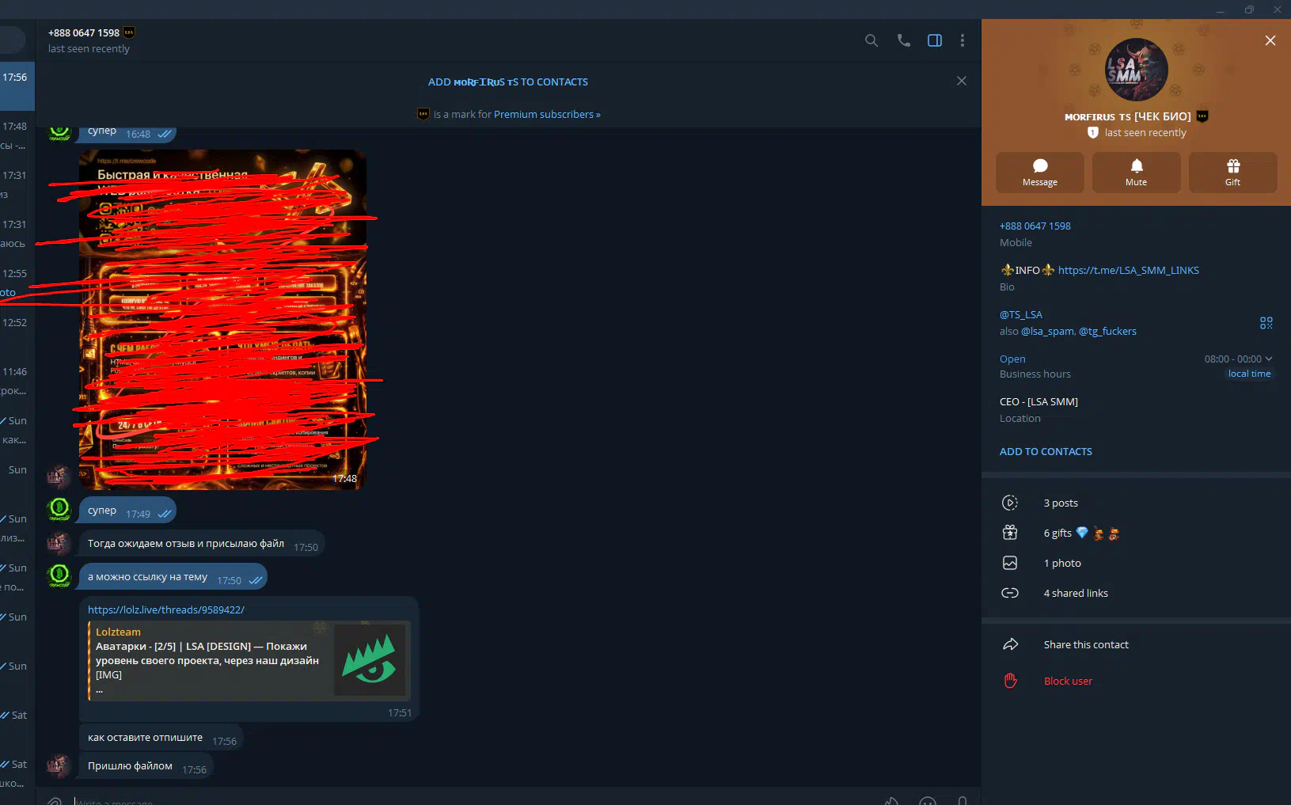
Task: Open the red-scribbled image in chat
Action: click(222, 320)
